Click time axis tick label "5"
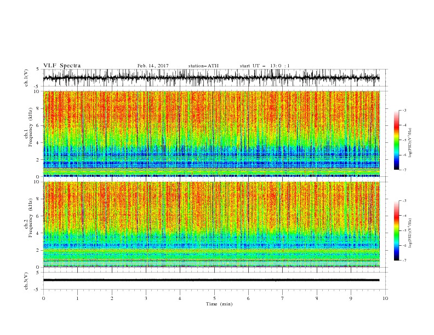The image size is (434, 335). point(214,298)
